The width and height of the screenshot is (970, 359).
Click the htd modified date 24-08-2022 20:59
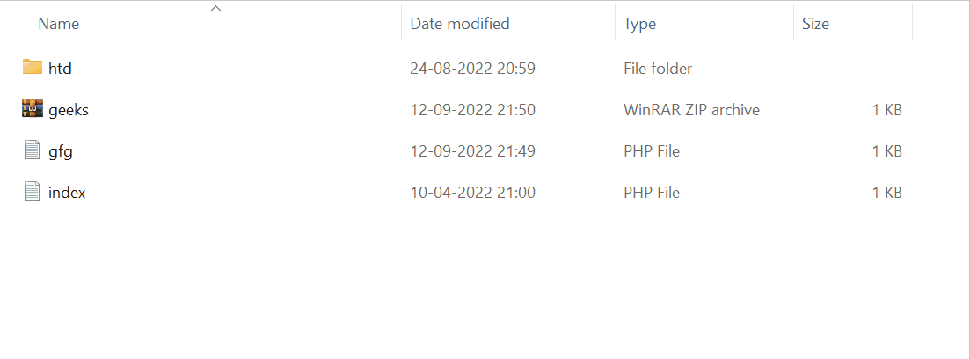pos(472,69)
